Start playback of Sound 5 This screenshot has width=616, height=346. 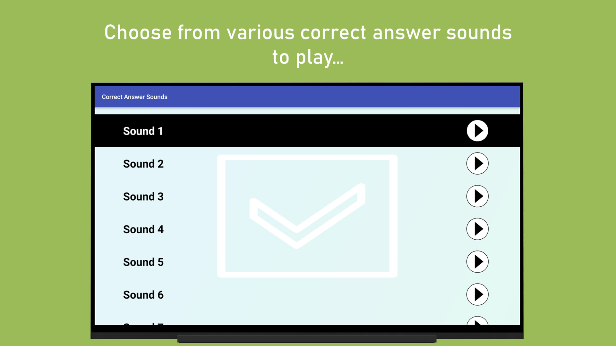(477, 262)
